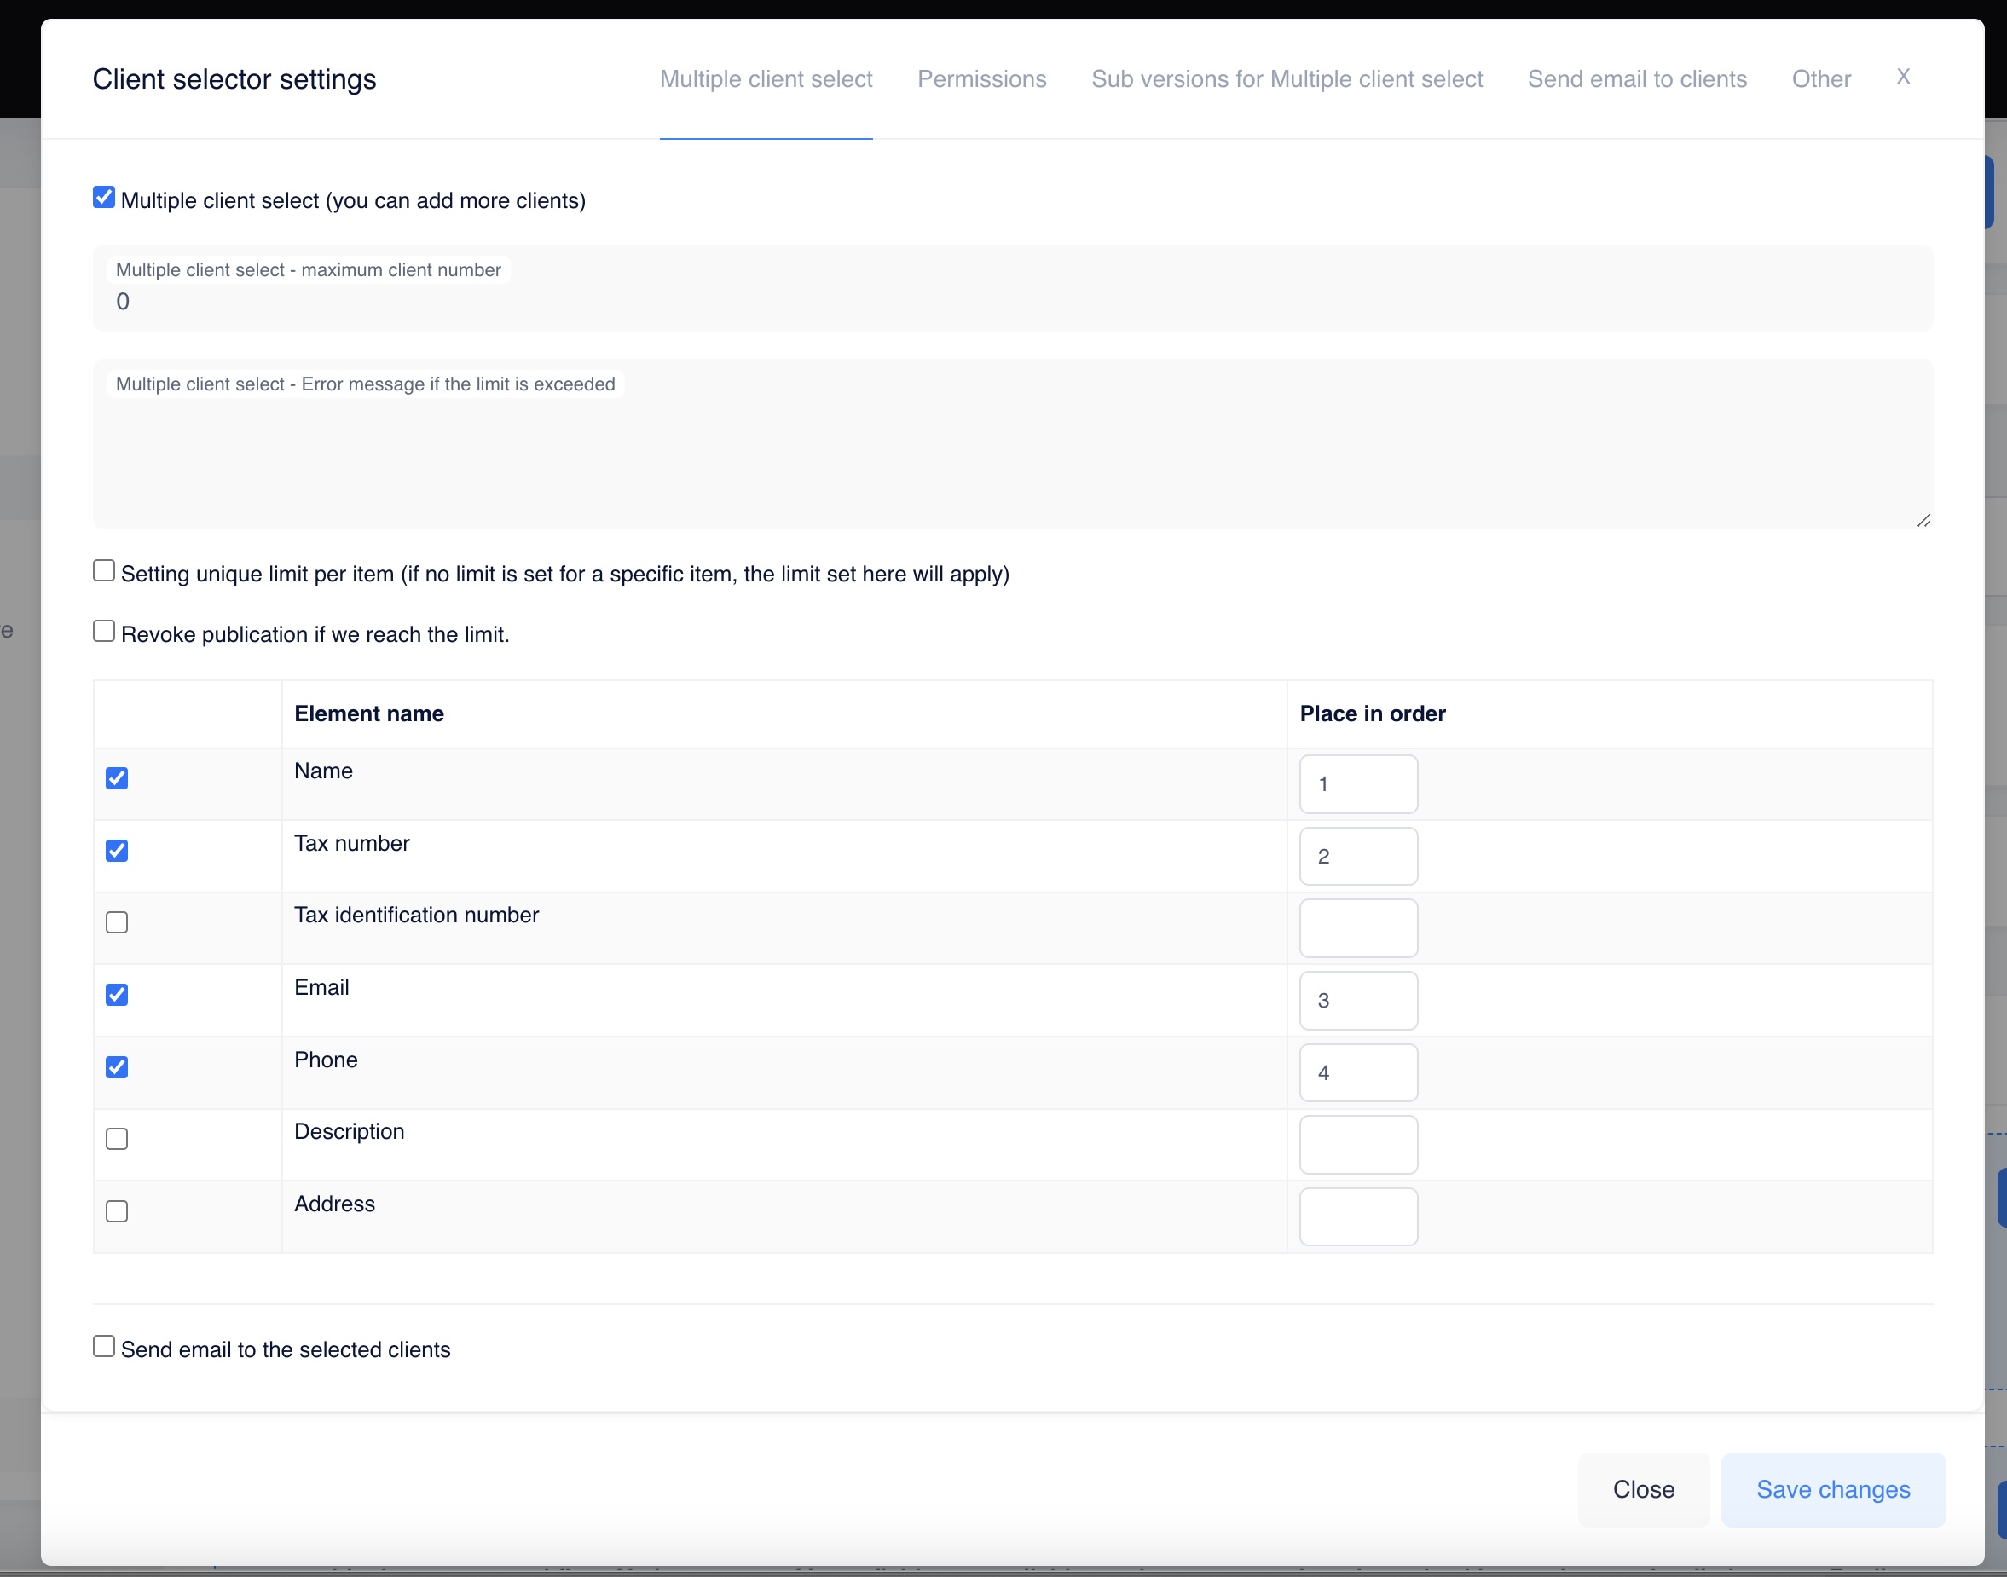Uncheck the Multiple client select checkbox
The height and width of the screenshot is (1577, 2007).
(x=104, y=198)
